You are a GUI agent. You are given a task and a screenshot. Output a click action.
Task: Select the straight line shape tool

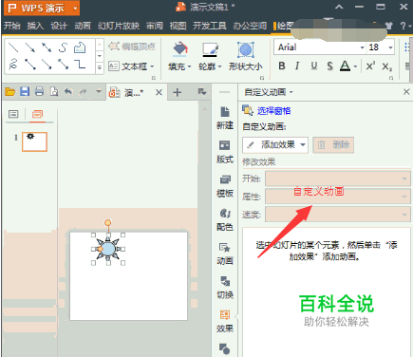tap(13, 47)
